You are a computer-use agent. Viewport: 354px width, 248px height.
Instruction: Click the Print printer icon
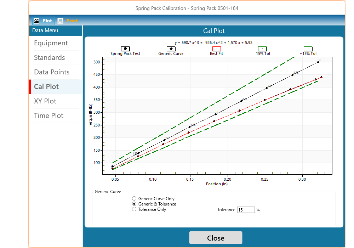(x=61, y=21)
